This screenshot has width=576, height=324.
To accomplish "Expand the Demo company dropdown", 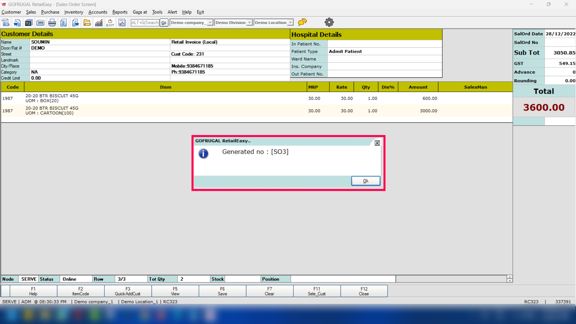I will 210,22.
